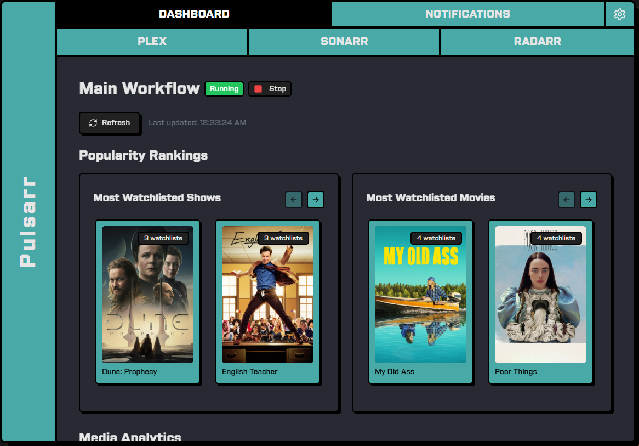This screenshot has height=446, width=639.
Task: Click the My Old Ass title text
Action: pyautogui.click(x=395, y=372)
